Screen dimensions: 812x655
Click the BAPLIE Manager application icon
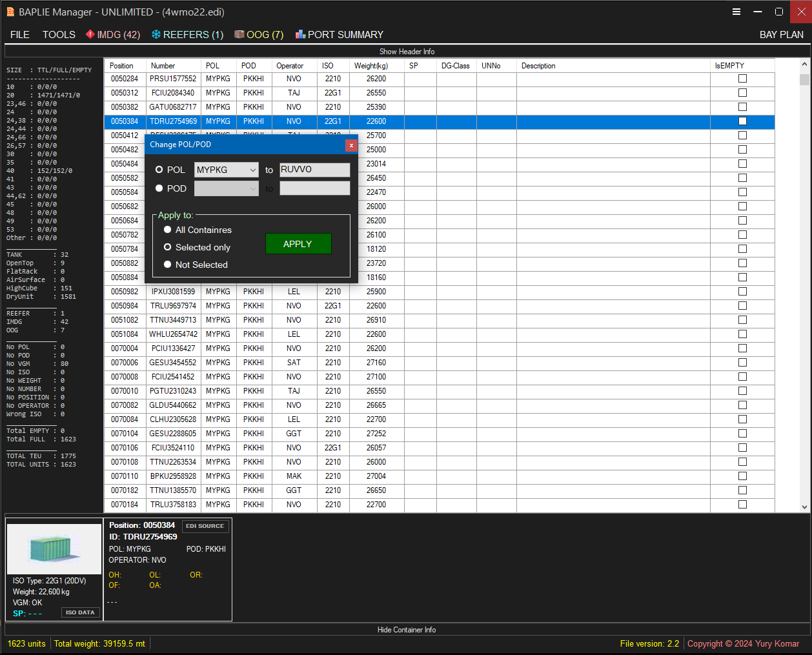(x=10, y=12)
